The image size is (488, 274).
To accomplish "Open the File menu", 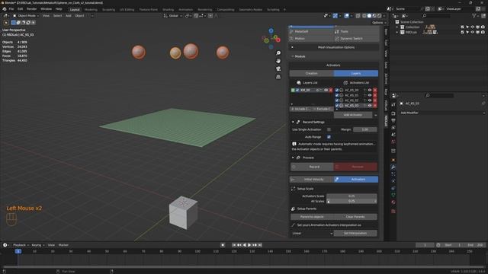I will pos(11,9).
